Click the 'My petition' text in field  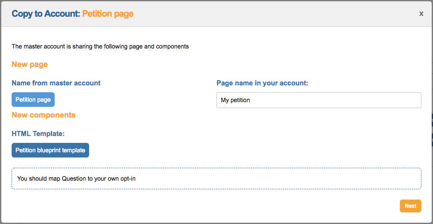click(x=235, y=100)
